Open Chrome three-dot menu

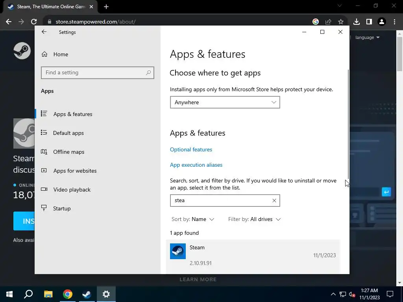[394, 22]
